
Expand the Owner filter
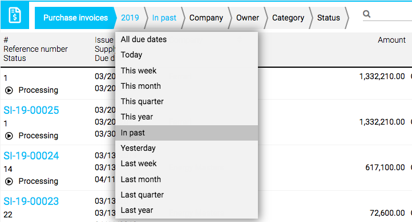[248, 18]
